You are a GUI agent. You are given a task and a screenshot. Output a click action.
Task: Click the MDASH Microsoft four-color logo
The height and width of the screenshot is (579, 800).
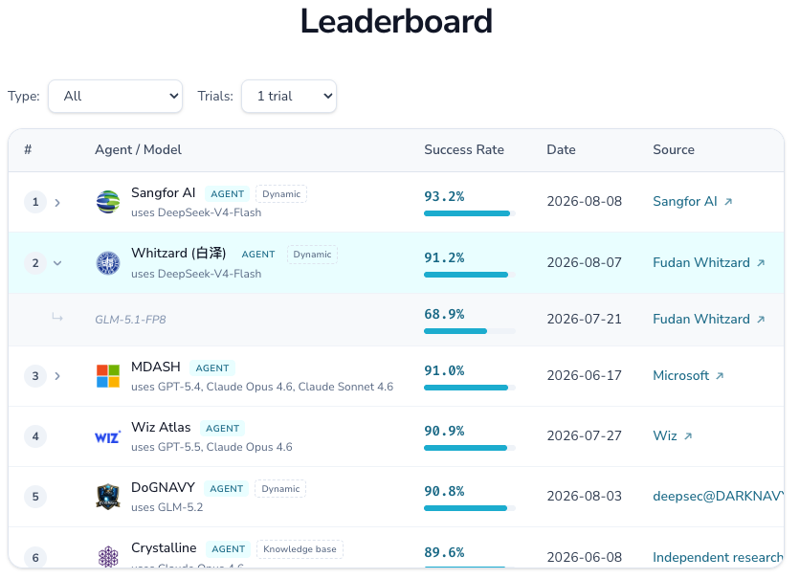[x=108, y=376]
